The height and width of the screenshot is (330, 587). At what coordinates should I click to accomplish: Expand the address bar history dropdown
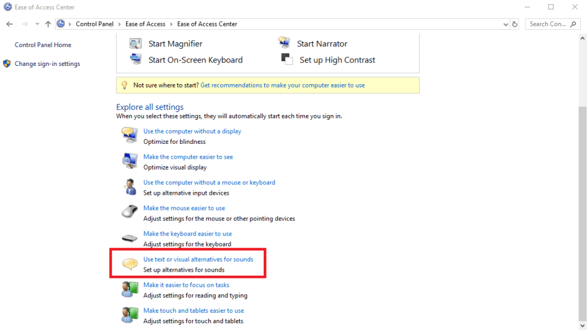506,24
